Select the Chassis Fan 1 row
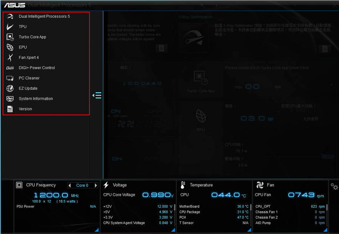The image size is (339, 234). (290, 212)
